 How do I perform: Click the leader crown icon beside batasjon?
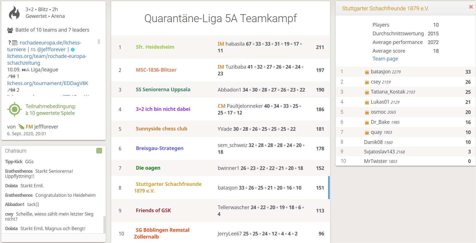coord(367,72)
